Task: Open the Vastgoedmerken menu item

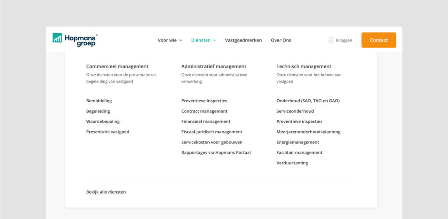Action: click(243, 40)
